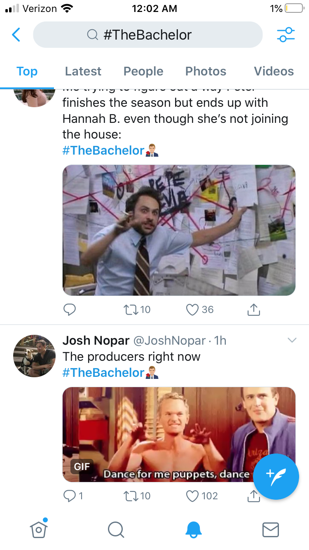The width and height of the screenshot is (309, 550).
Task: Like Josh Nopar's tweet
Action: coord(192,496)
